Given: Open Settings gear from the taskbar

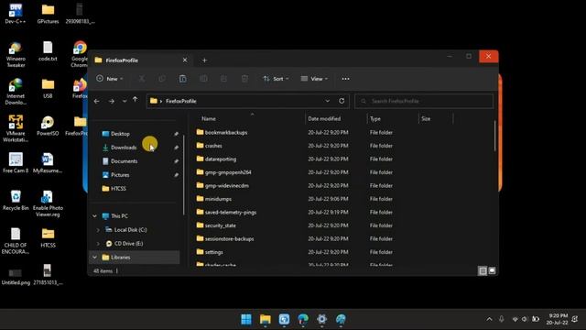Looking at the screenshot, I should click(321, 319).
